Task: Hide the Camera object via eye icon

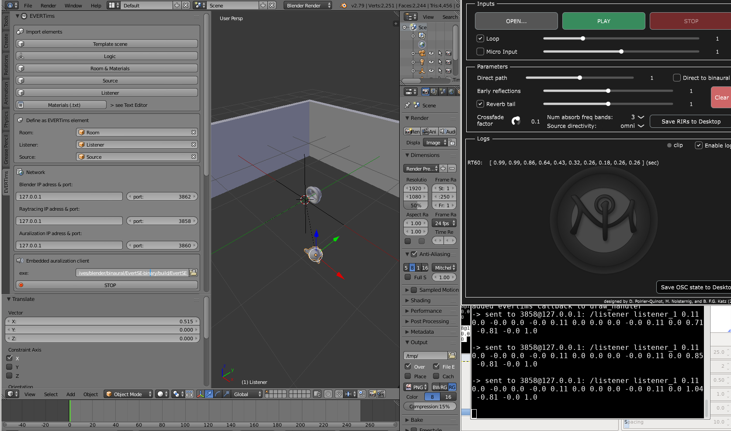Action: pos(431,53)
